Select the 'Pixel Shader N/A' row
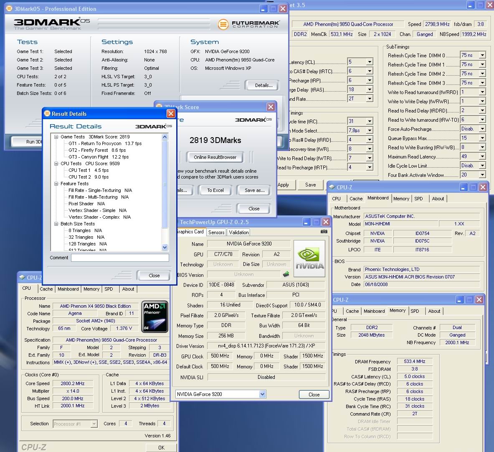 coord(86,204)
